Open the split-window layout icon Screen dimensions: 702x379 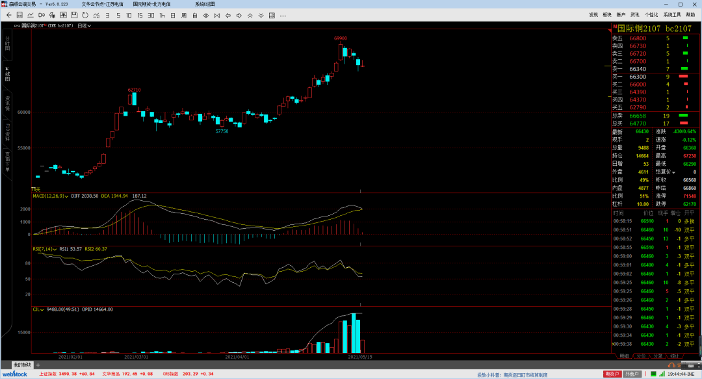tap(272, 15)
